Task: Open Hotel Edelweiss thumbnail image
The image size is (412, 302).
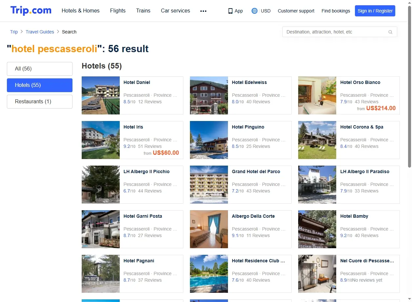Action: tap(209, 95)
